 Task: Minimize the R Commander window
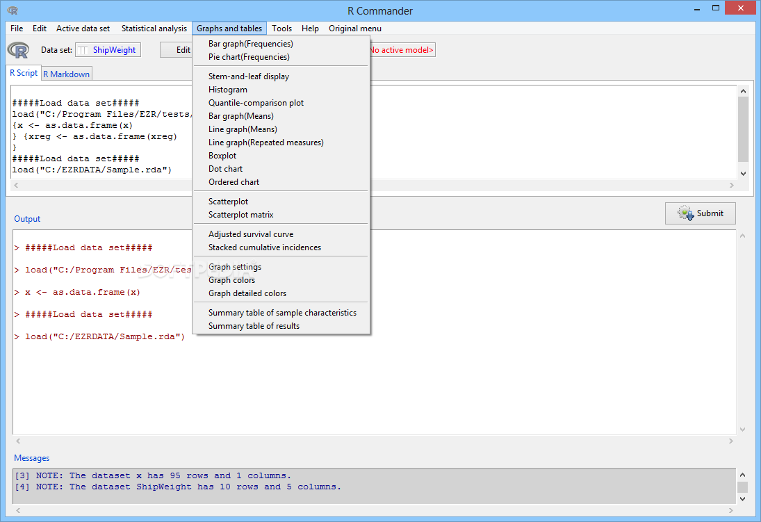pyautogui.click(x=697, y=9)
